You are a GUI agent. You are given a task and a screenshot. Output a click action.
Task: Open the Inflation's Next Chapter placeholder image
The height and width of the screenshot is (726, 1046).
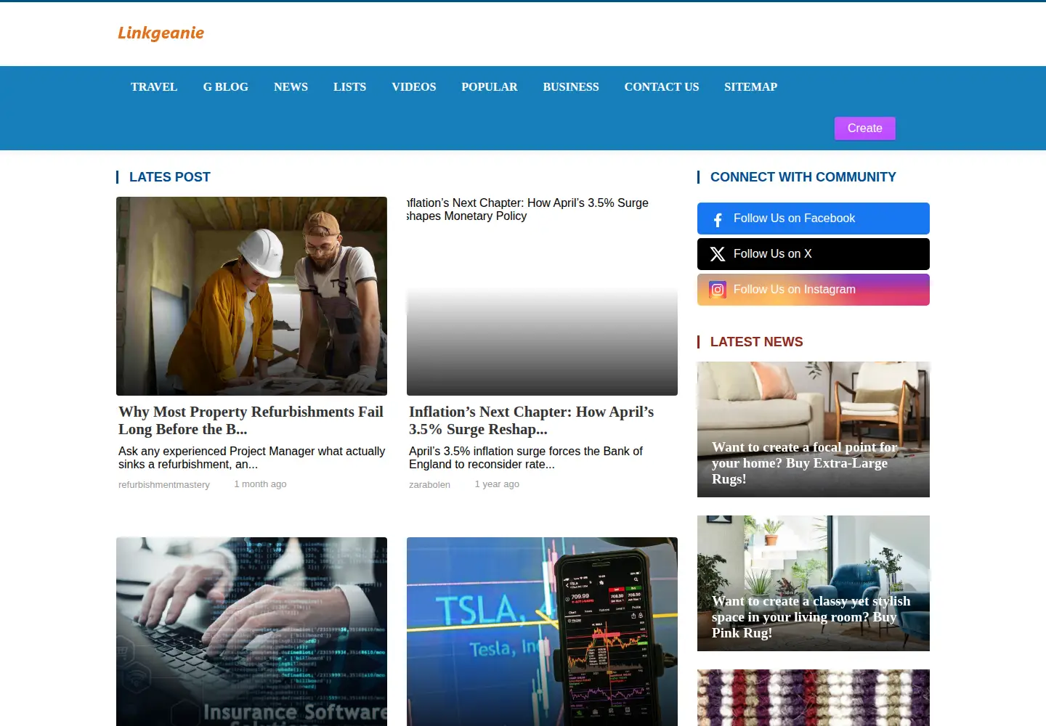coord(542,296)
